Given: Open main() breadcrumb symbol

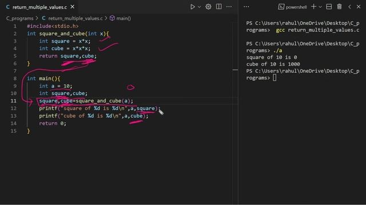Looking at the screenshot, I should pos(121,18).
